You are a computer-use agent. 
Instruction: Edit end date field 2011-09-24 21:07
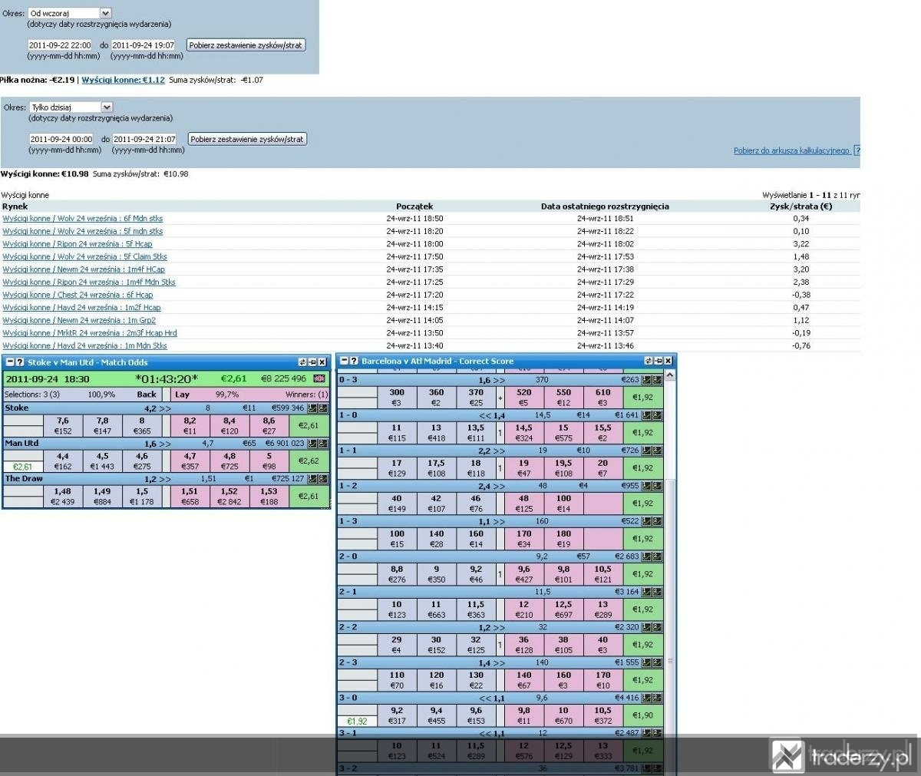(x=145, y=139)
